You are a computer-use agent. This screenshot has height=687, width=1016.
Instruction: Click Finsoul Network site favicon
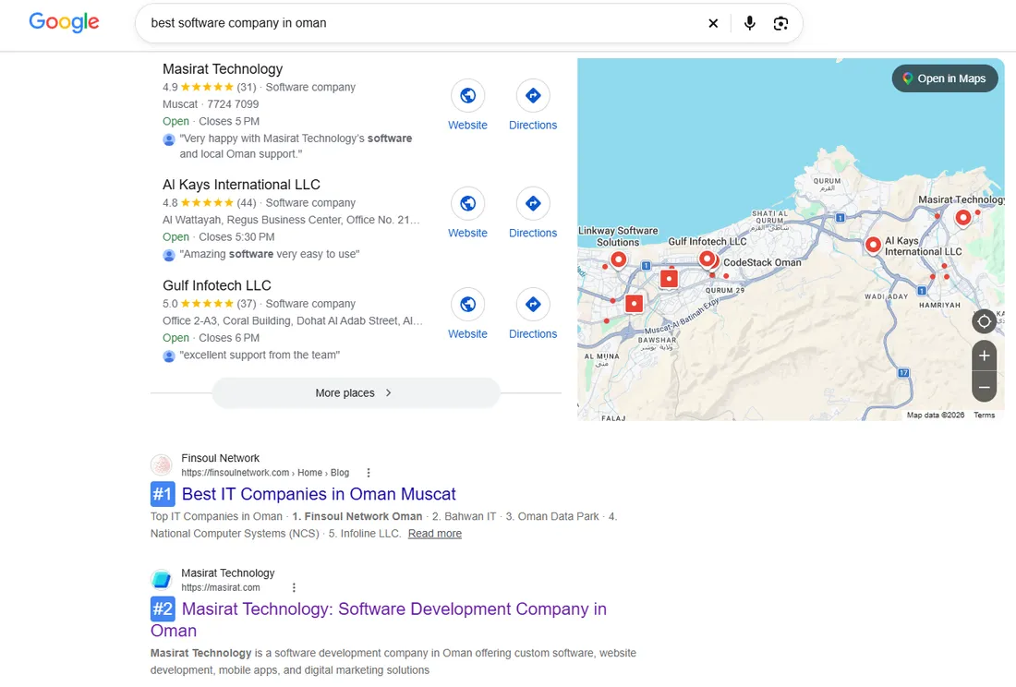(x=162, y=464)
